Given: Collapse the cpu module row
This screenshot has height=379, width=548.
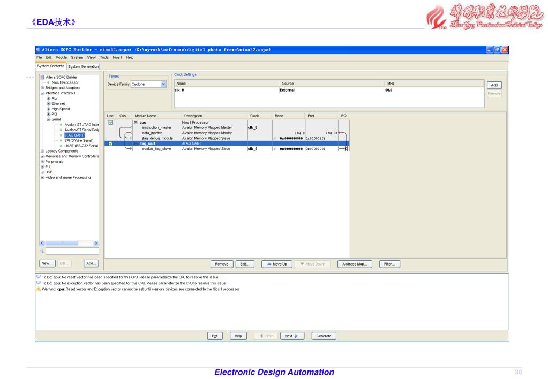Looking at the screenshot, I should click(136, 123).
